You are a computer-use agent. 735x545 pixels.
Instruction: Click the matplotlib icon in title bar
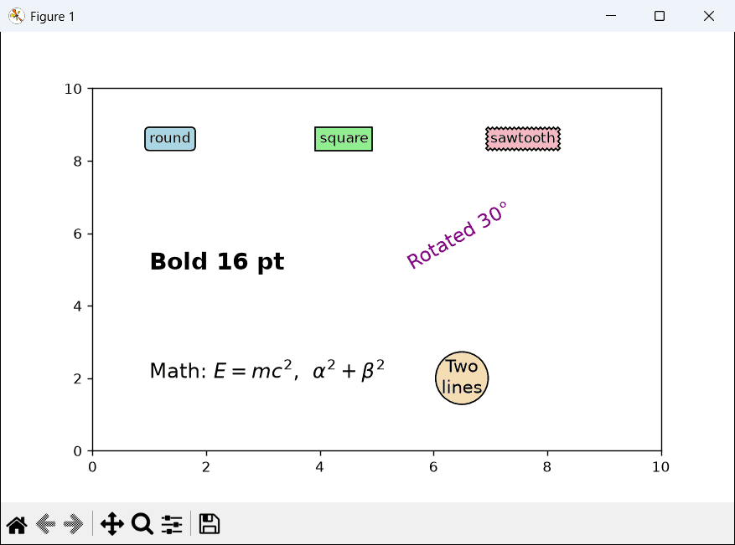point(17,17)
